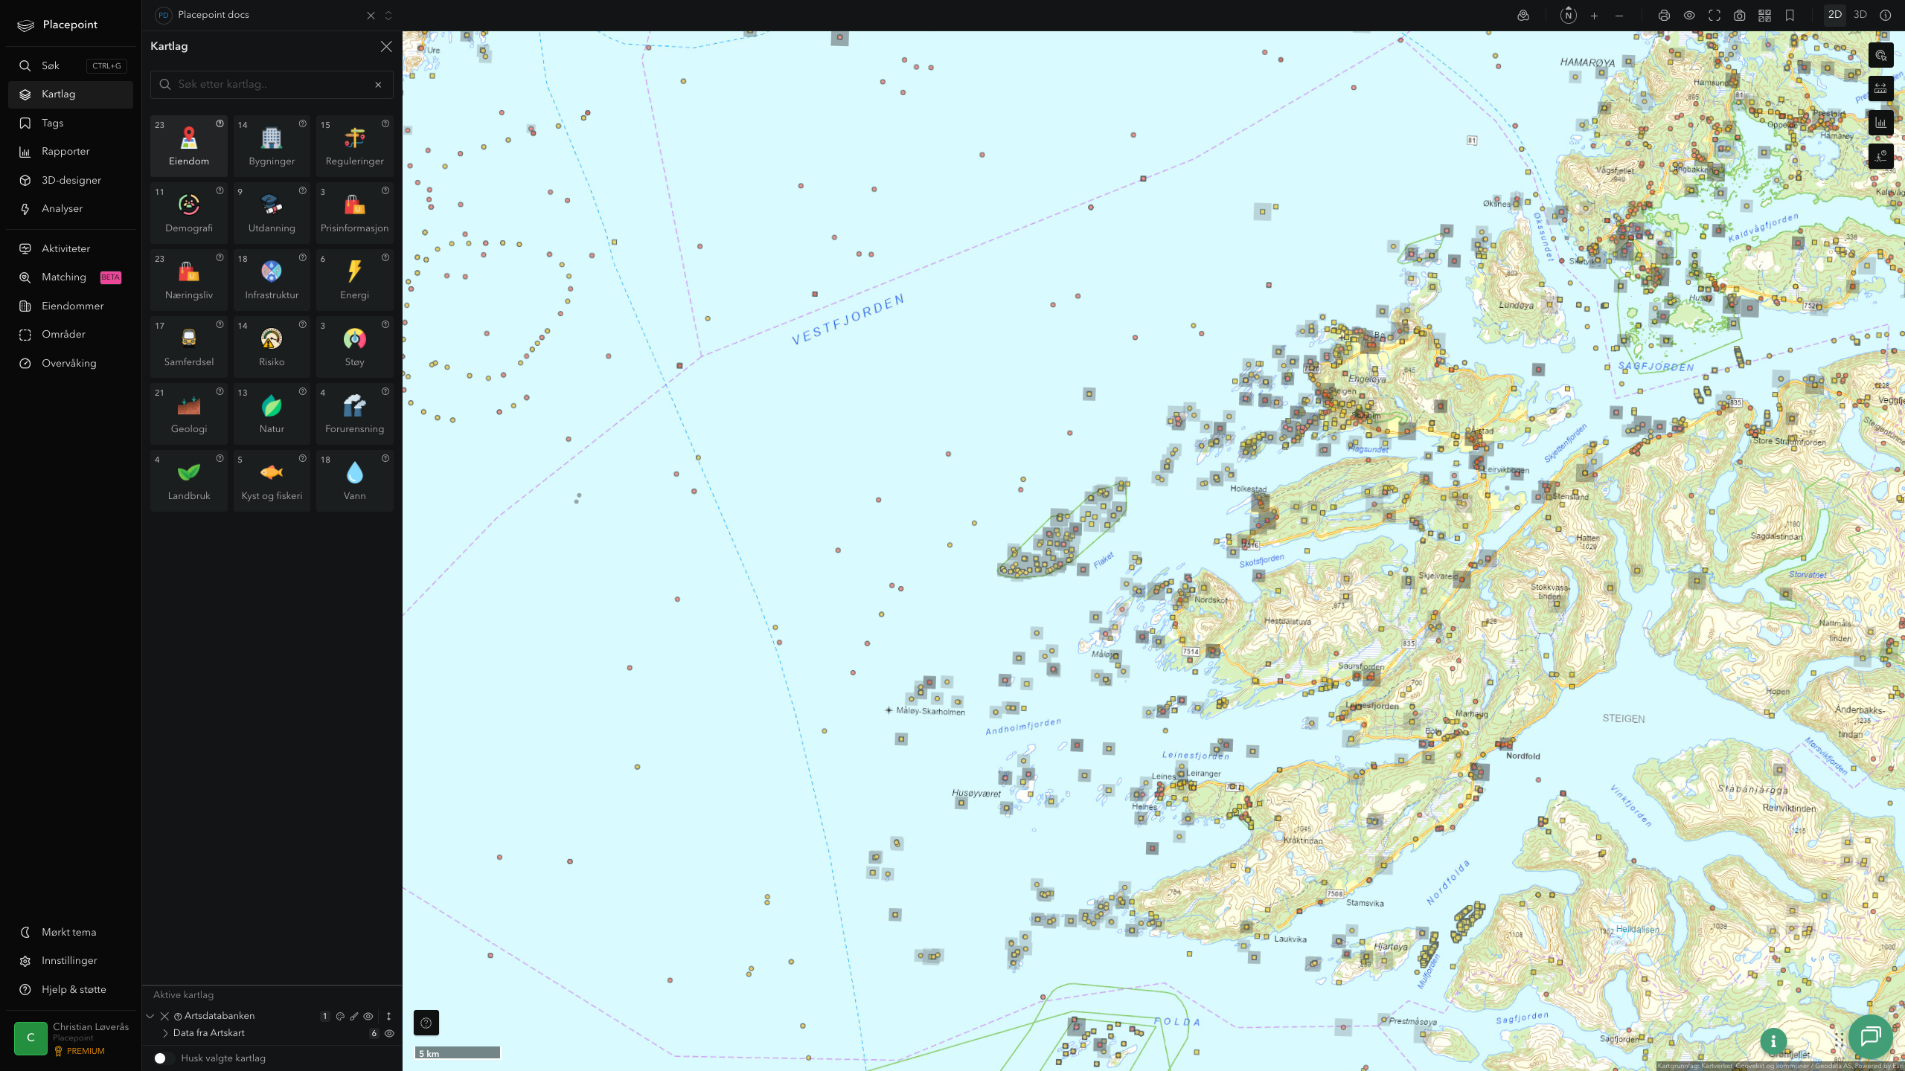1905x1071 pixels.
Task: Open the Placepoint docs project switcher arrows
Action: (388, 16)
